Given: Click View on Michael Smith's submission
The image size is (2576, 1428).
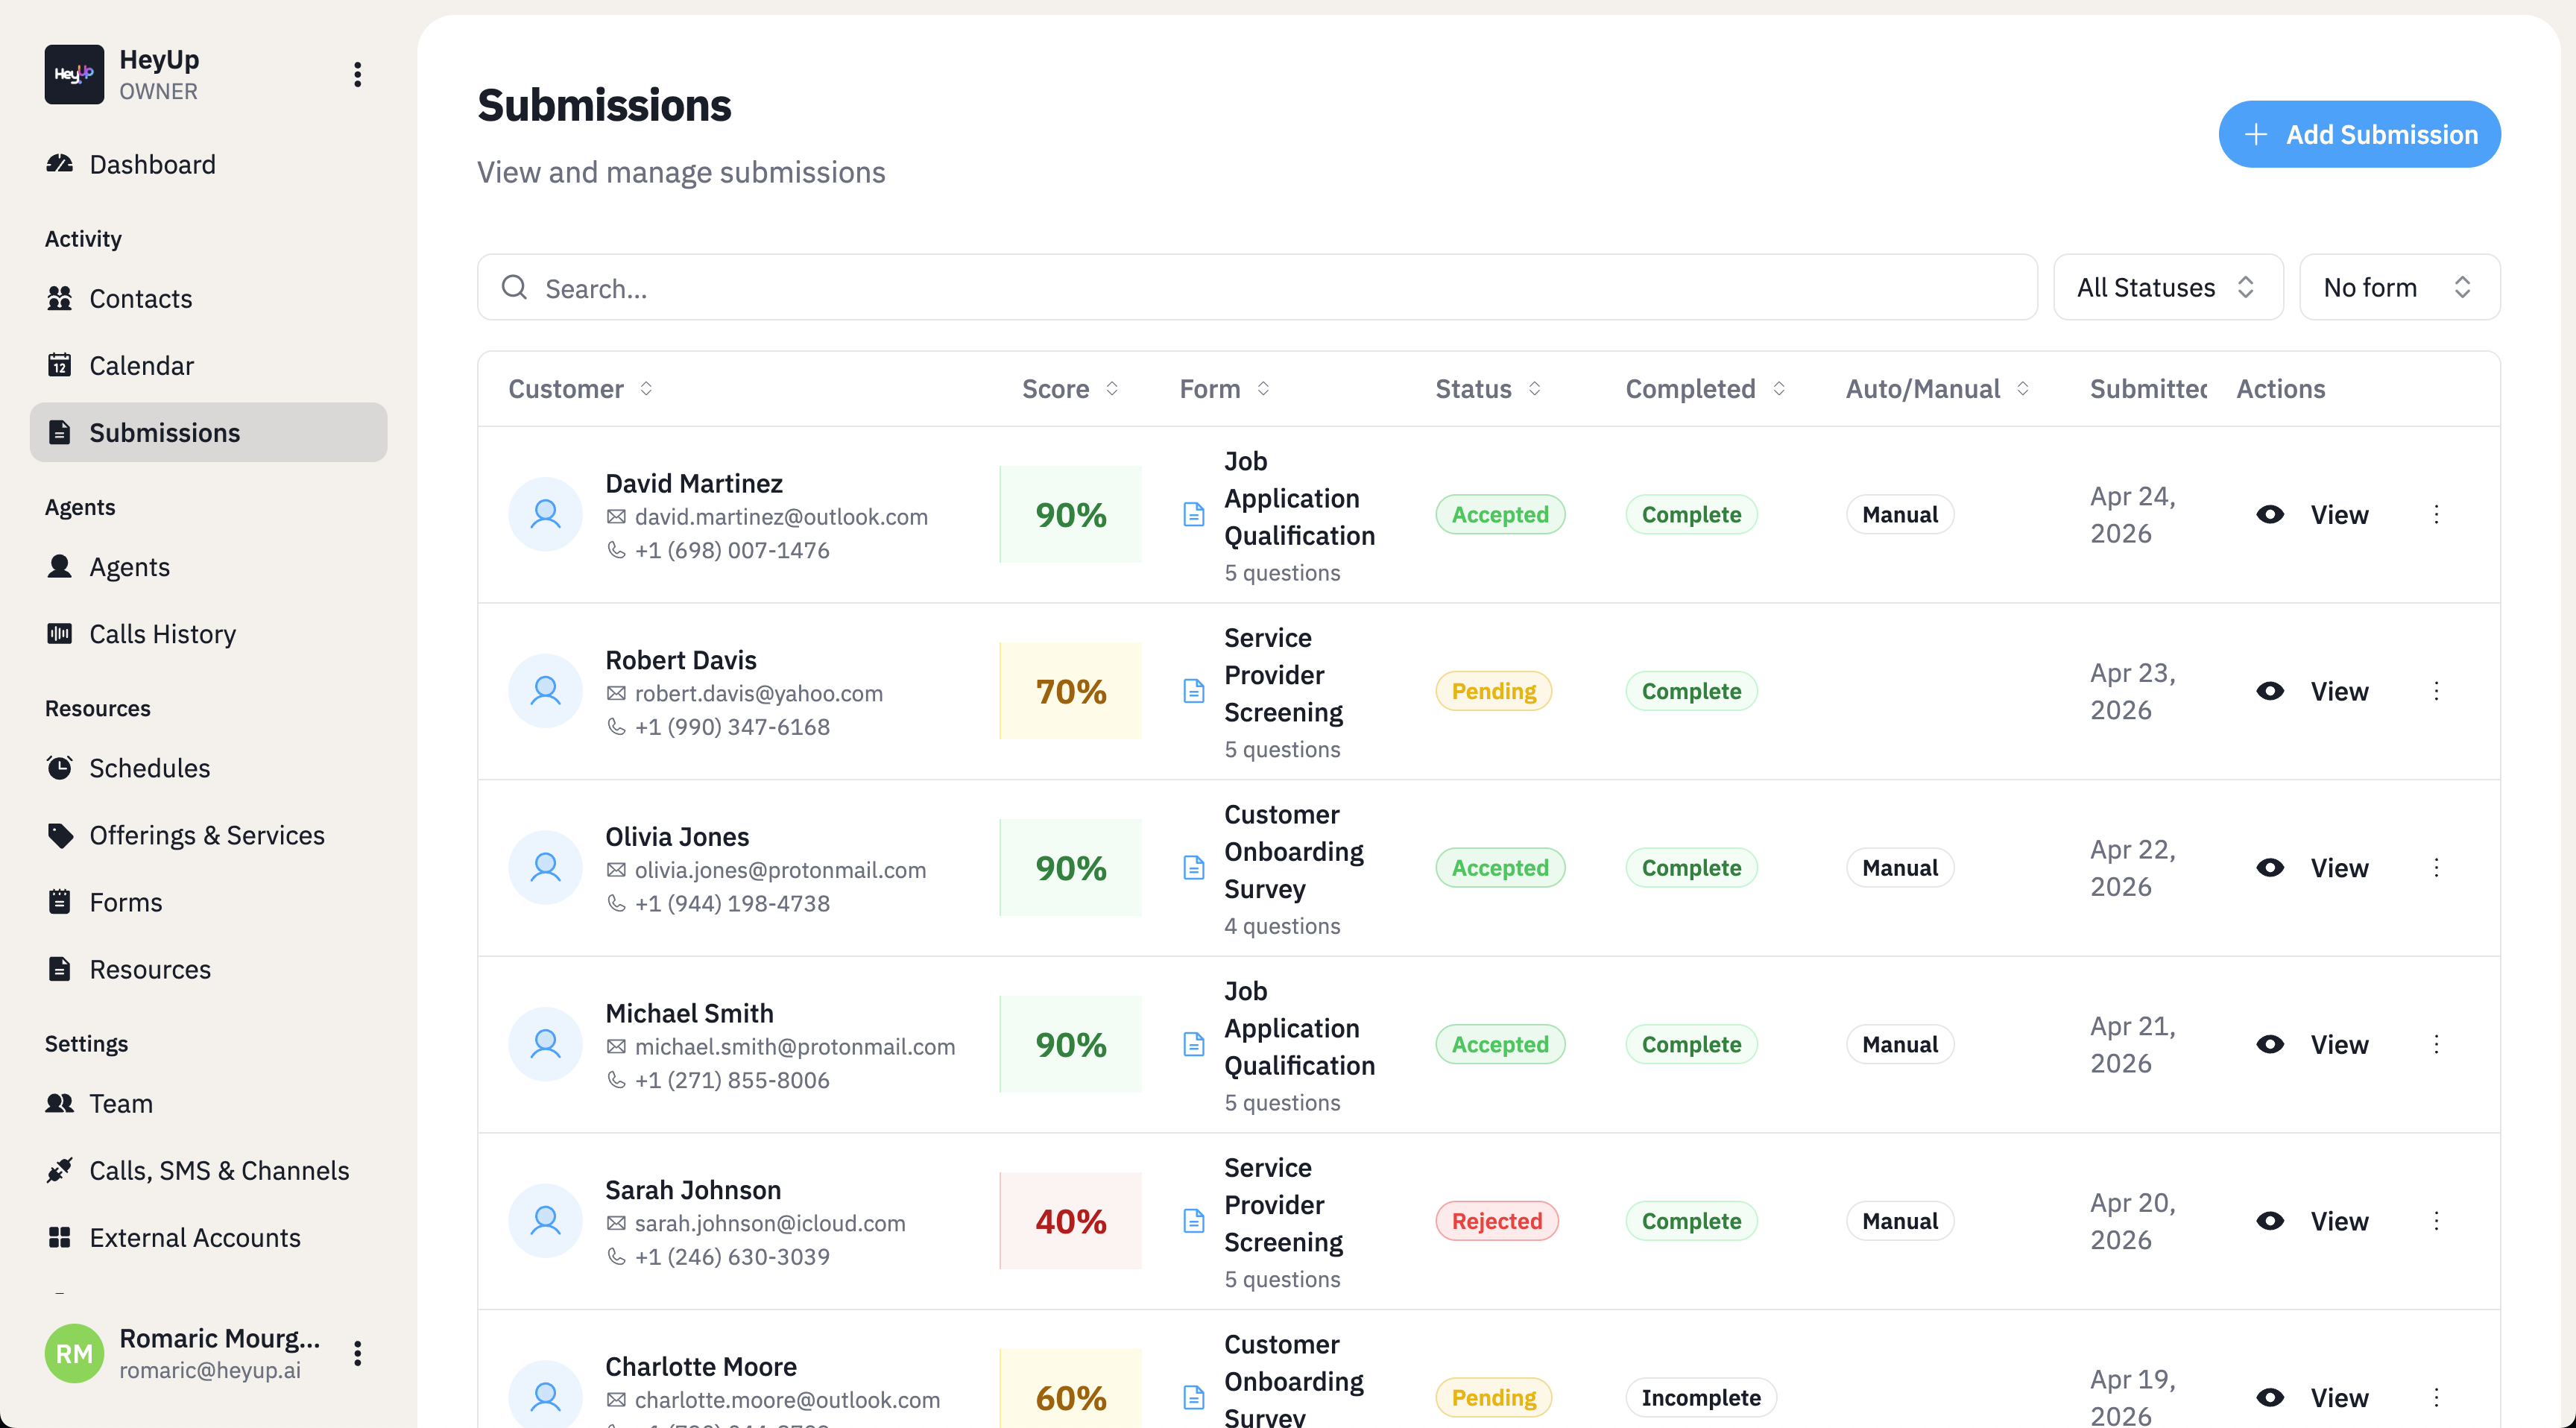Looking at the screenshot, I should point(2338,1043).
